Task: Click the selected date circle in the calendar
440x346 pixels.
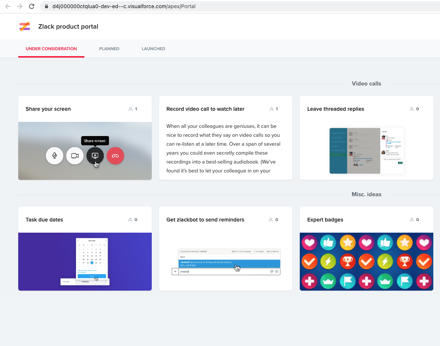Action: click(x=92, y=263)
